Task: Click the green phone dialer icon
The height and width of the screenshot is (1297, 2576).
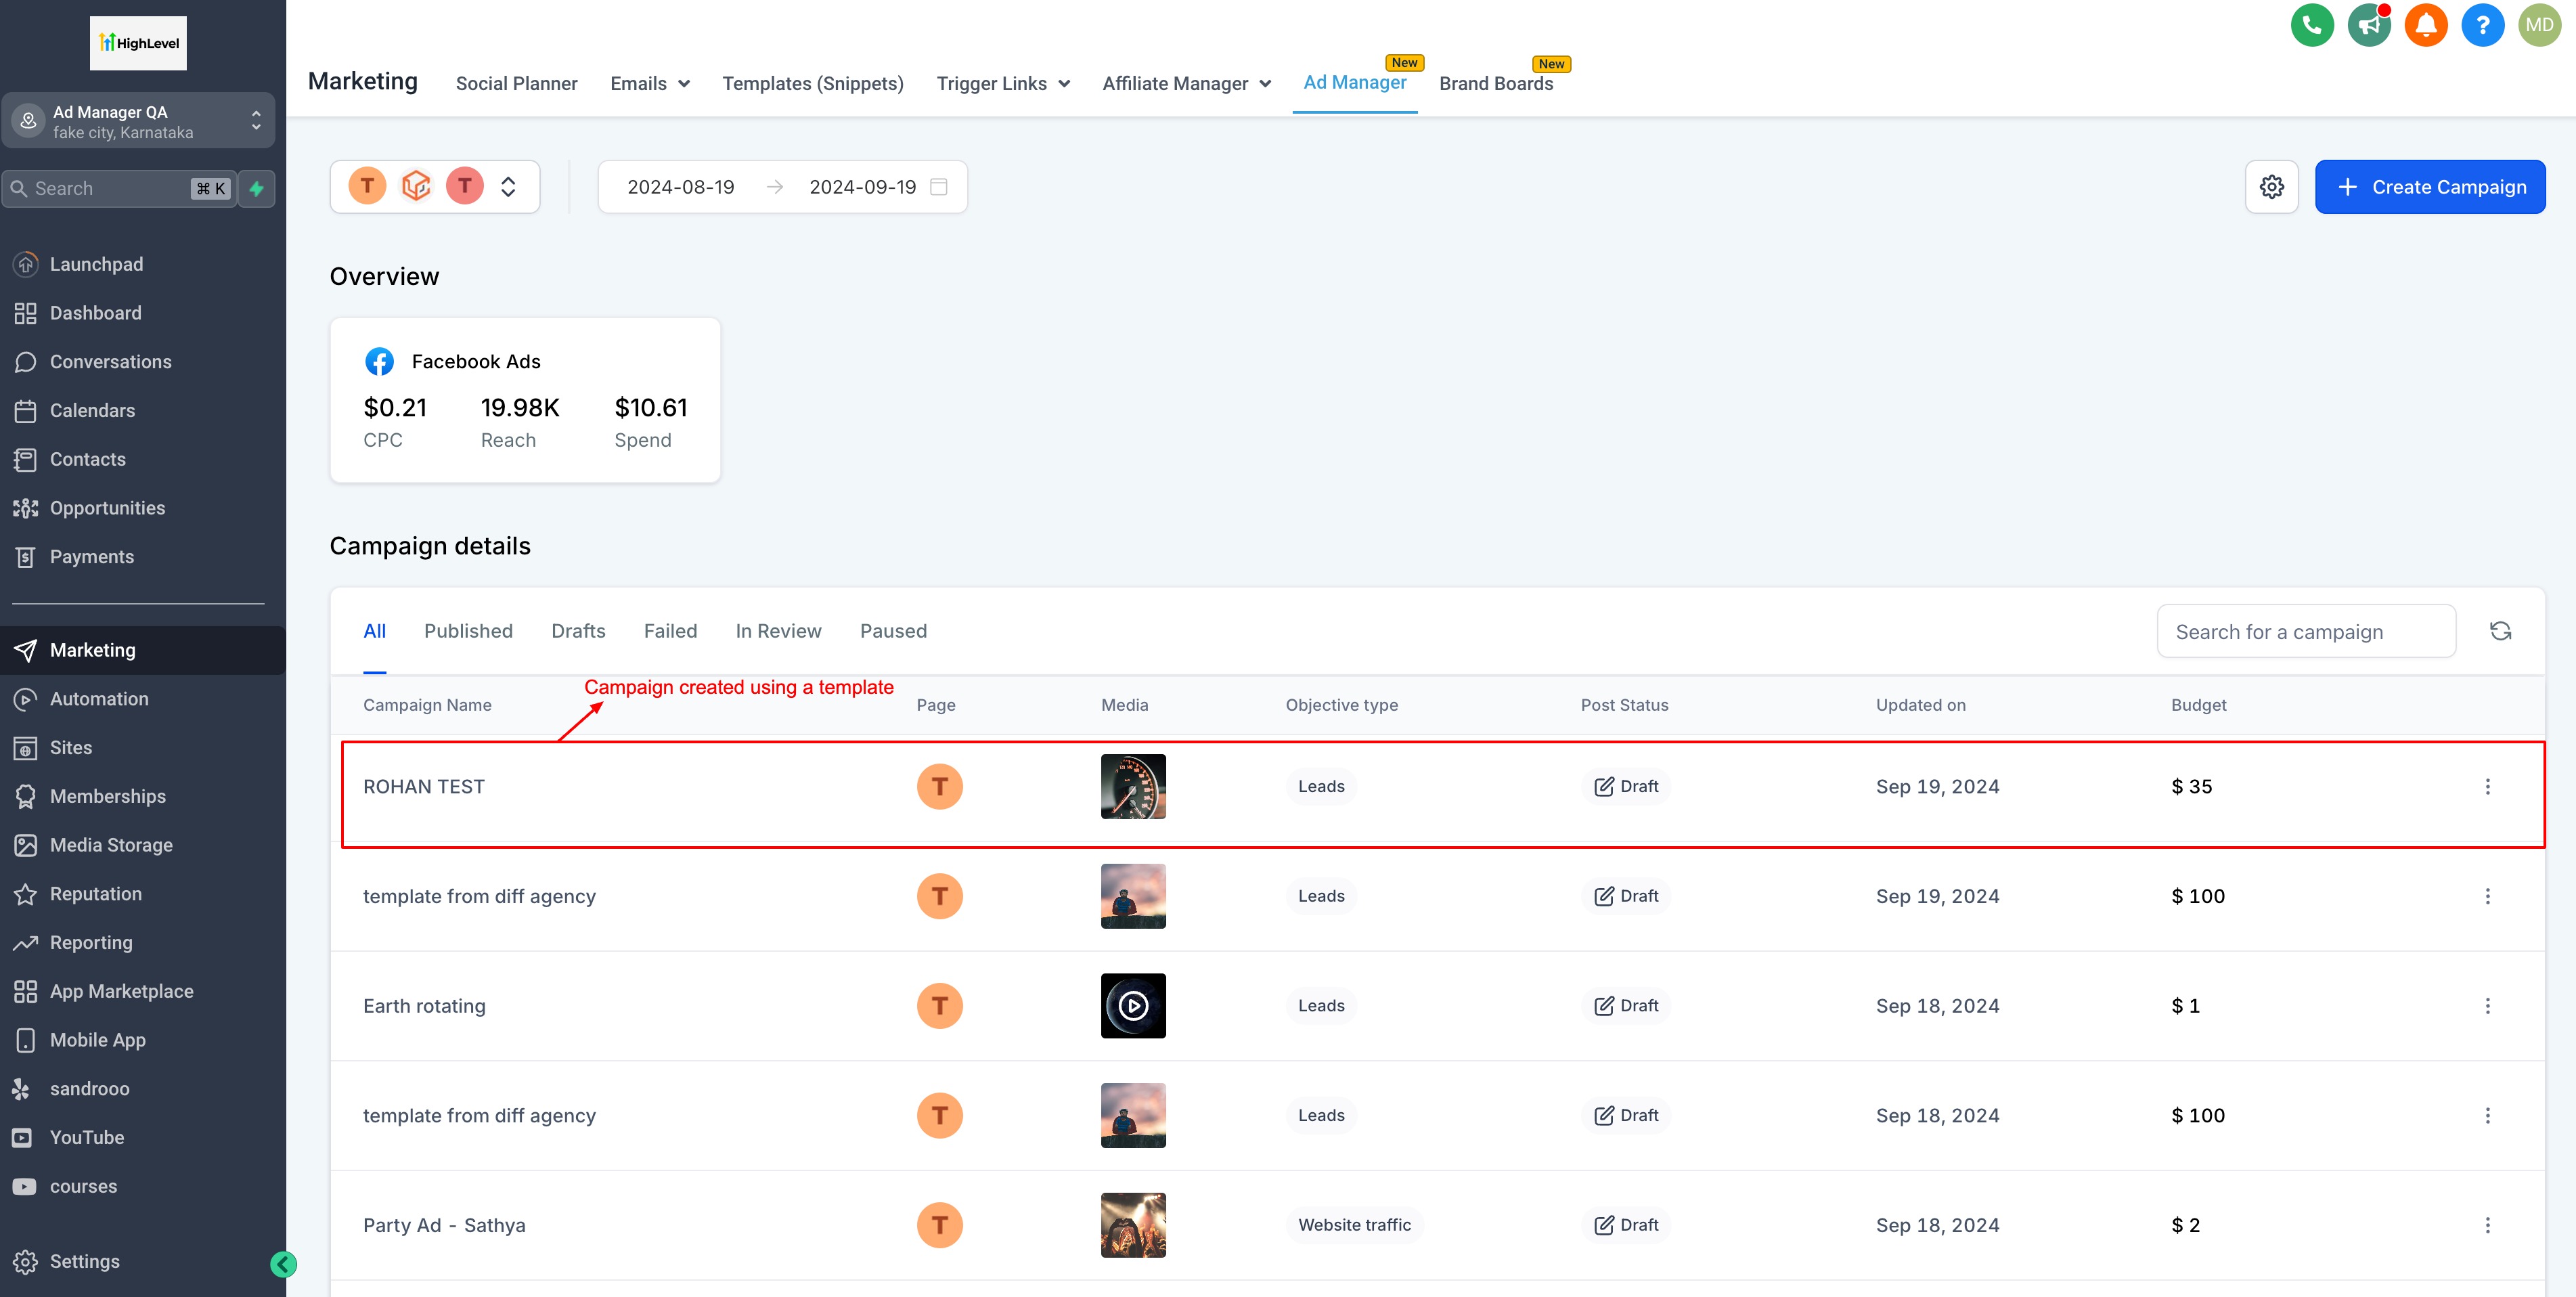Action: click(2312, 26)
